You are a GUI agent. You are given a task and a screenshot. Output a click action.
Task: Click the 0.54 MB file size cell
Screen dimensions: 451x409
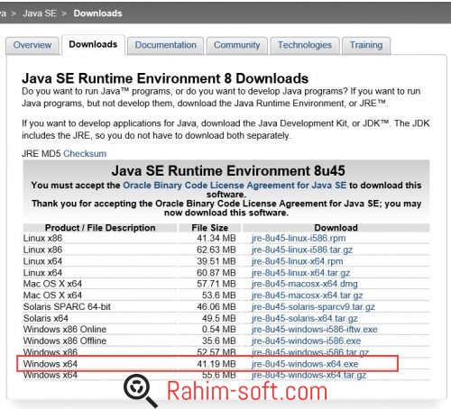[x=218, y=329]
